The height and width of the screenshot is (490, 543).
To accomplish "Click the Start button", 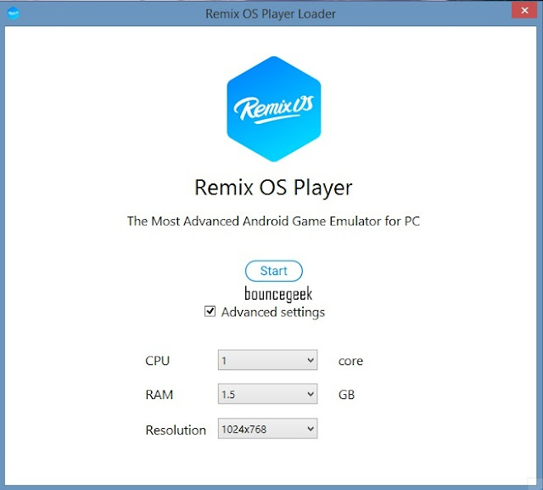I will [x=273, y=271].
